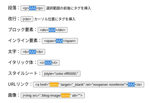Apply the <b>AAA</b> bold tag button
The width and height of the screenshot is (150, 103).
pos(33,52)
